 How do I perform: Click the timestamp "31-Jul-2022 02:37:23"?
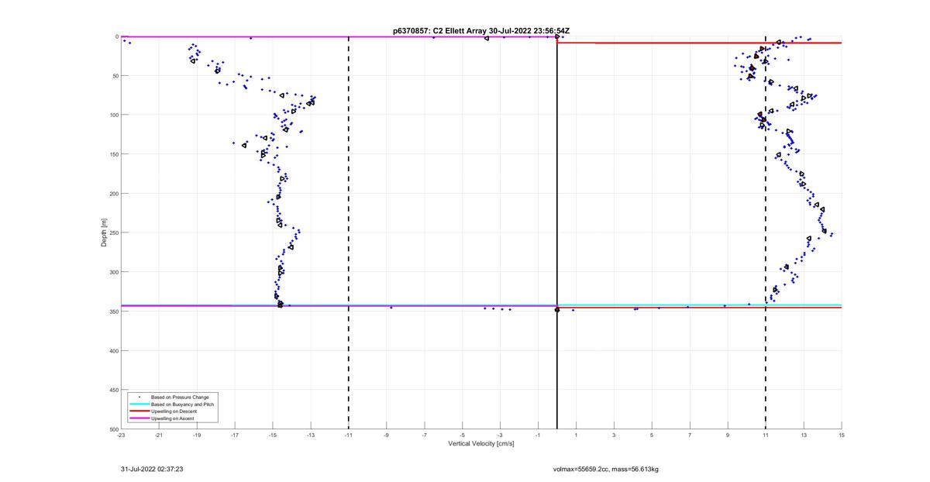[x=152, y=469]
